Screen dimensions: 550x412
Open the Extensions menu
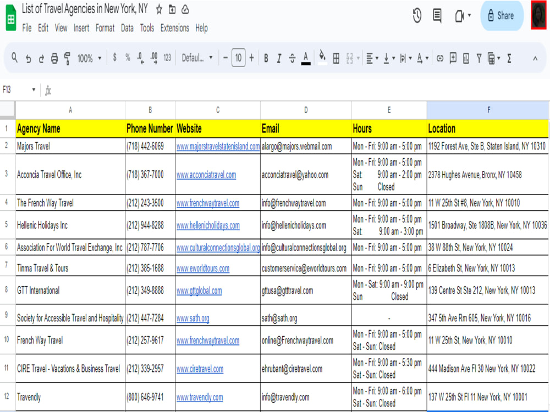tap(175, 28)
